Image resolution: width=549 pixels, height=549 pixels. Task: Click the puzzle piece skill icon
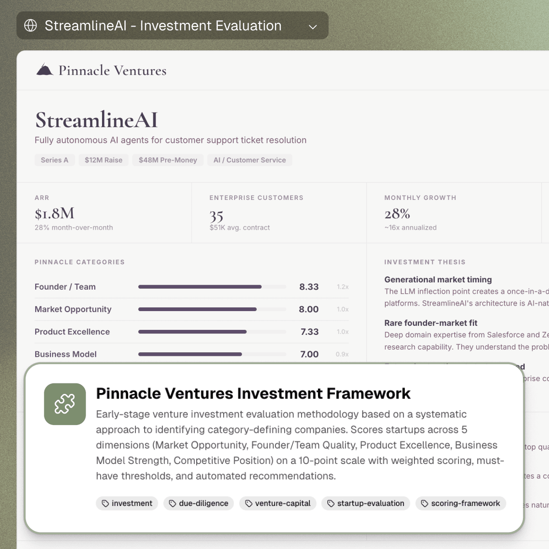pyautogui.click(x=65, y=404)
